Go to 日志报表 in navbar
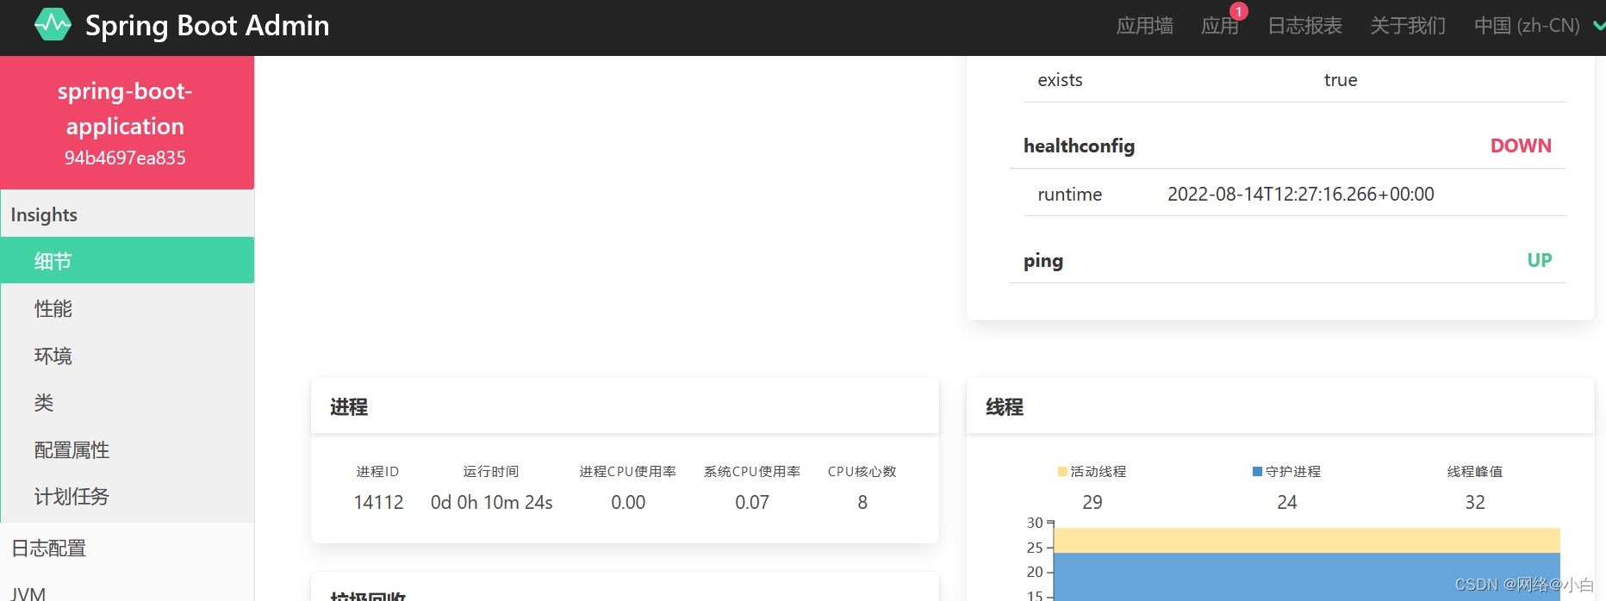This screenshot has height=601, width=1606. [1304, 26]
